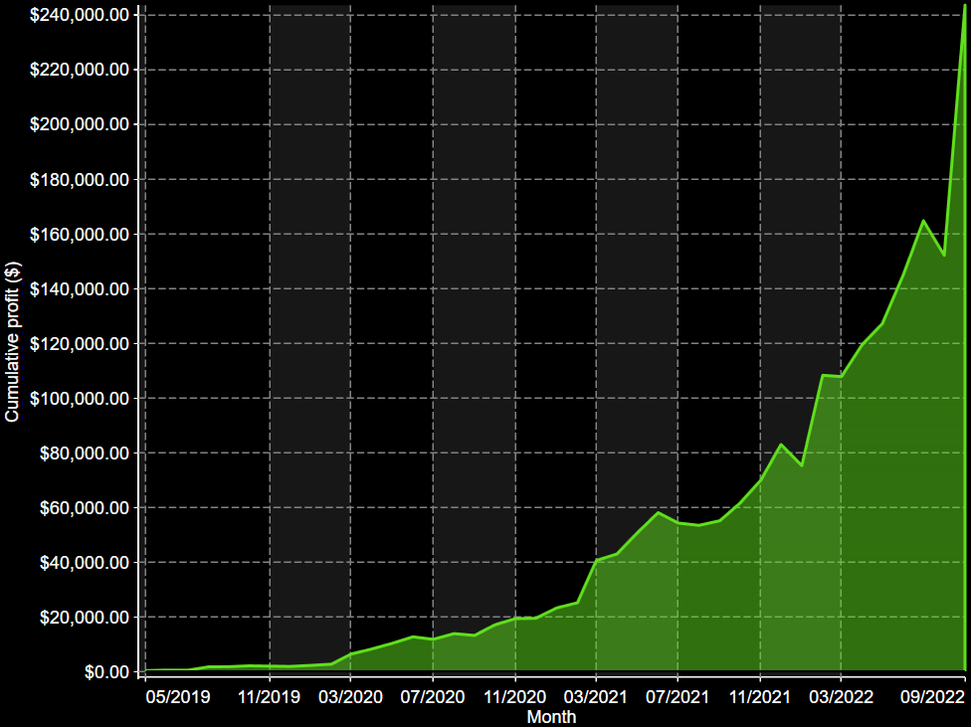Click the 11/2021 month label
The width and height of the screenshot is (971, 727).
760,697
